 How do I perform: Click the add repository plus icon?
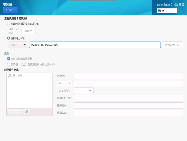[x=11, y=112]
